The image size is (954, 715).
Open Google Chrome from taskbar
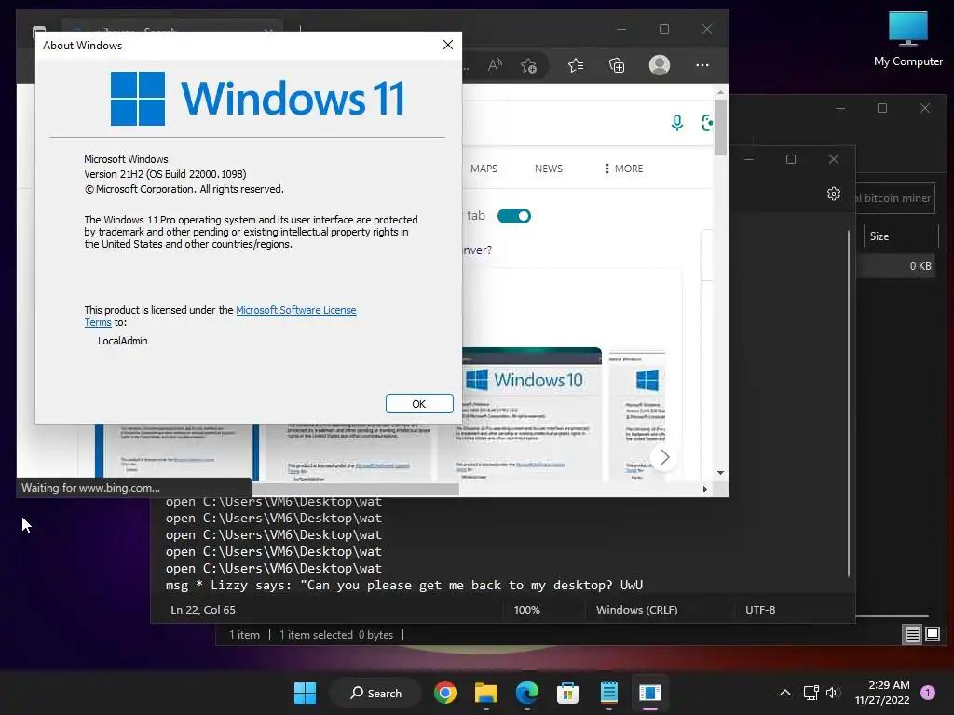(444, 693)
